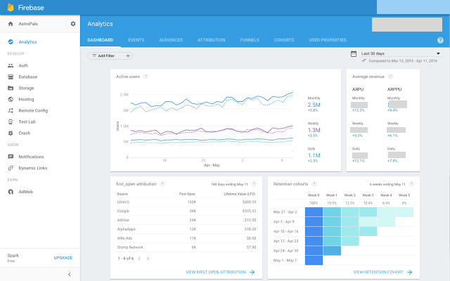Select Hosting in the Develop menu
The image size is (450, 281).
point(26,99)
